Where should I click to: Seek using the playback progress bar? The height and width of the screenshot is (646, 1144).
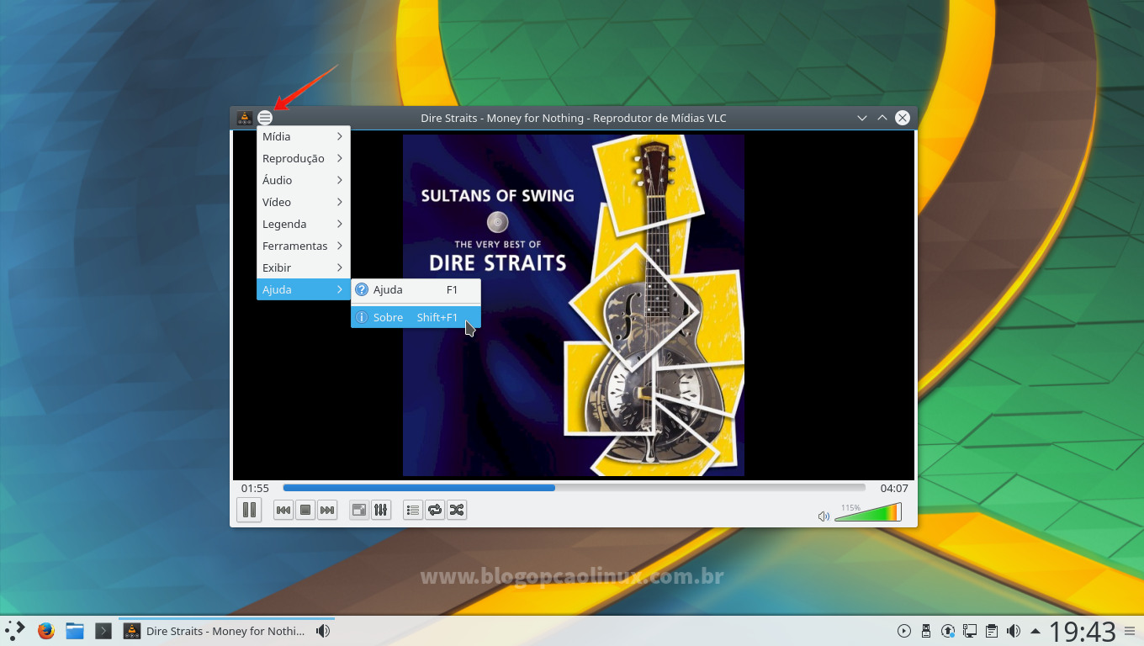point(572,488)
